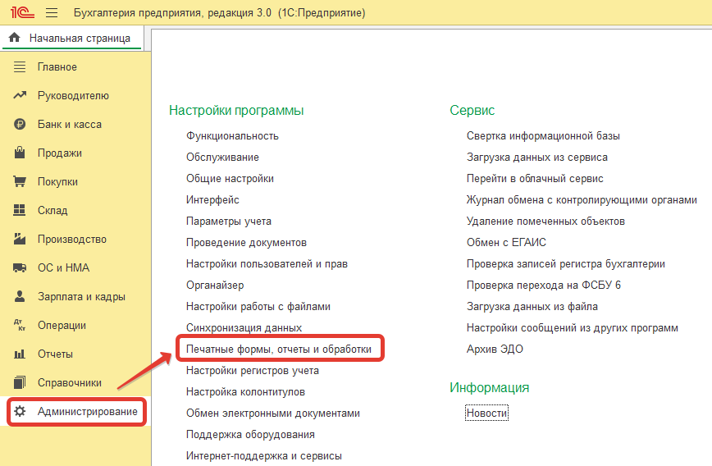Open the Функциональность settings link
712x466 pixels.
232,136
